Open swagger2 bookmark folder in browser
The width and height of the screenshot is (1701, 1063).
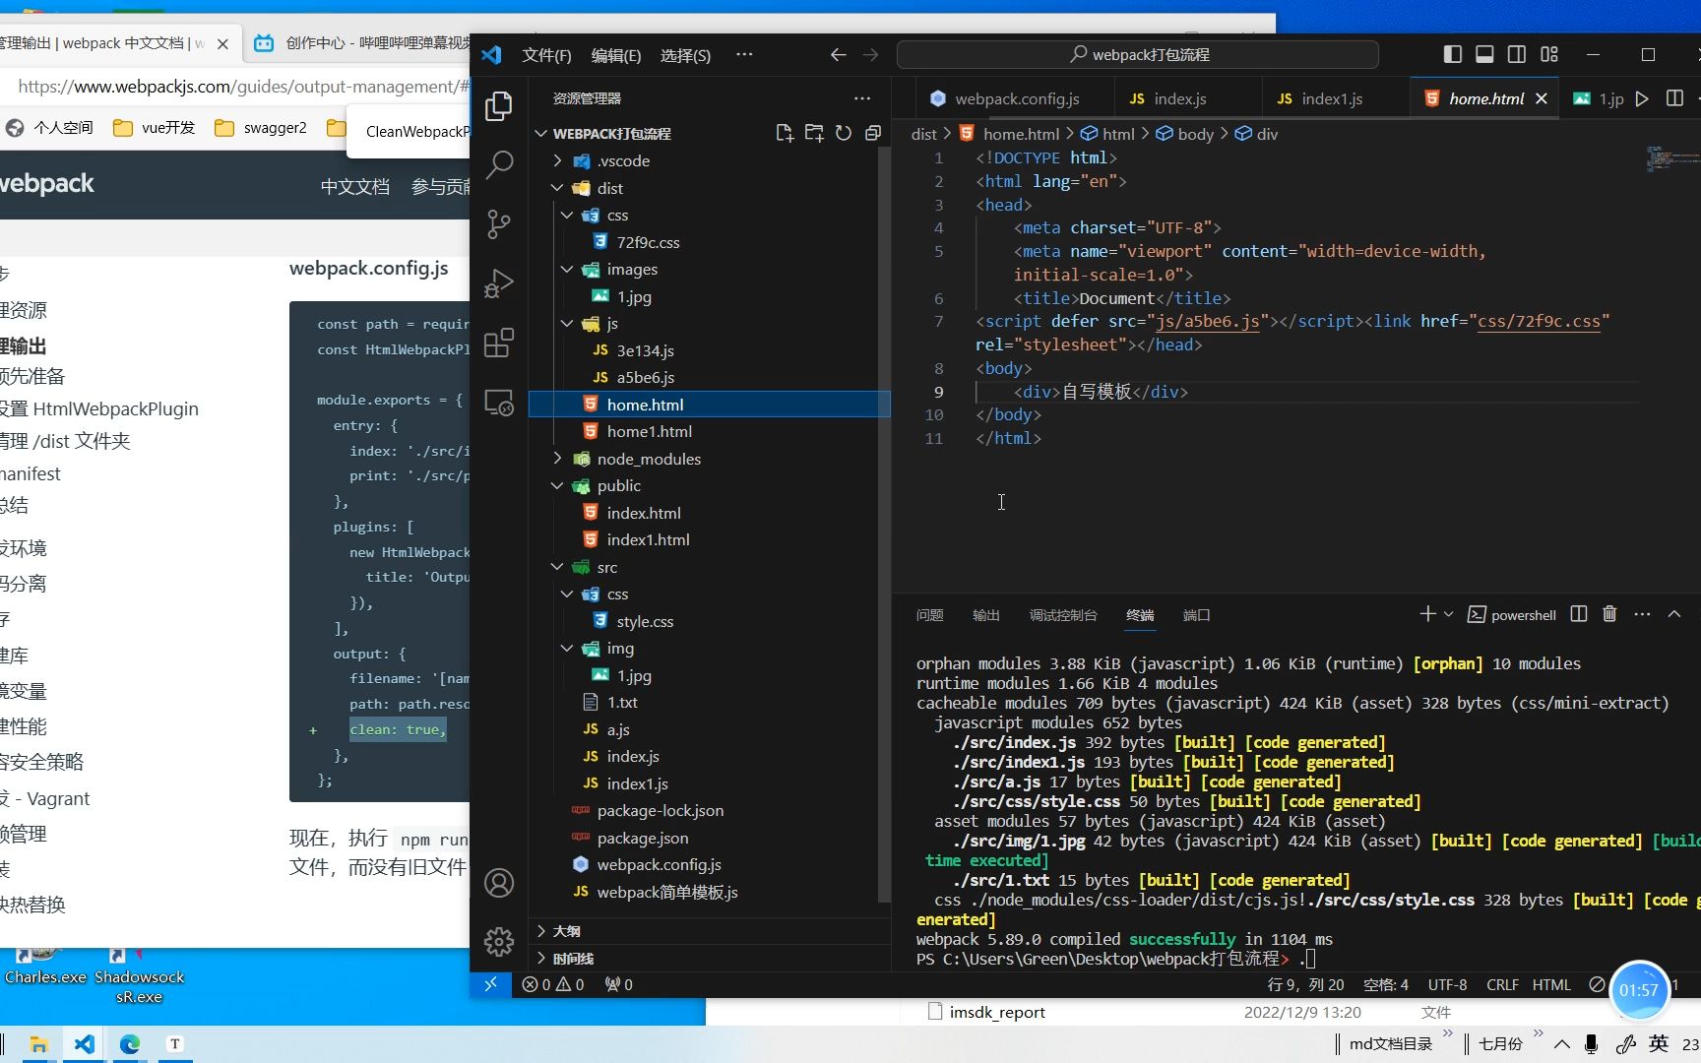(x=262, y=128)
